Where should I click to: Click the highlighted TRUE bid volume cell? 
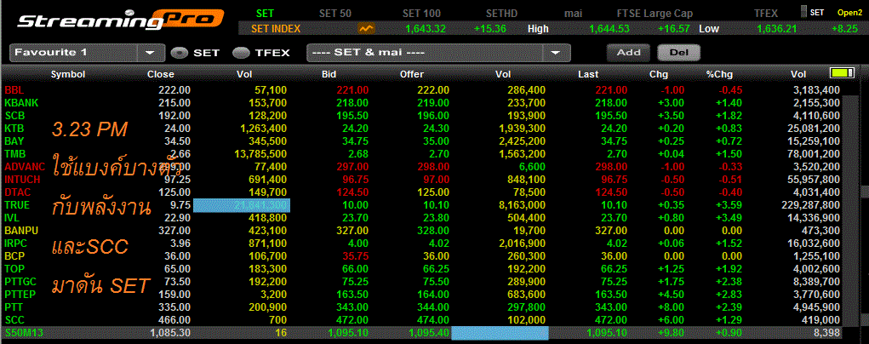pos(242,204)
